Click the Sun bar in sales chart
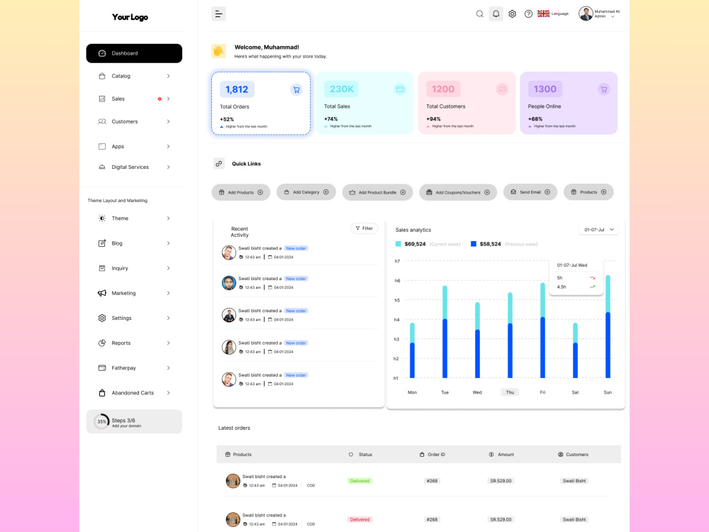709x532 pixels. point(608,326)
